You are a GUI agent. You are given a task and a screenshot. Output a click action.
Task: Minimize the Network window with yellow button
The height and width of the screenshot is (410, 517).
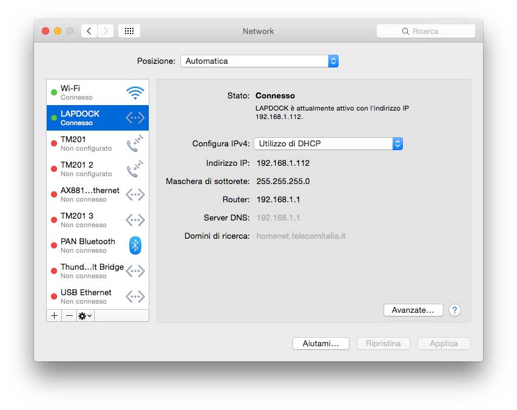[58, 31]
